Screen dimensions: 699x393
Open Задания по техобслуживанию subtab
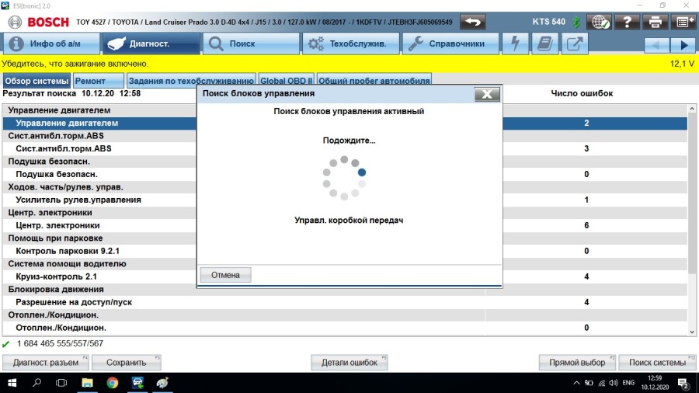pos(191,81)
